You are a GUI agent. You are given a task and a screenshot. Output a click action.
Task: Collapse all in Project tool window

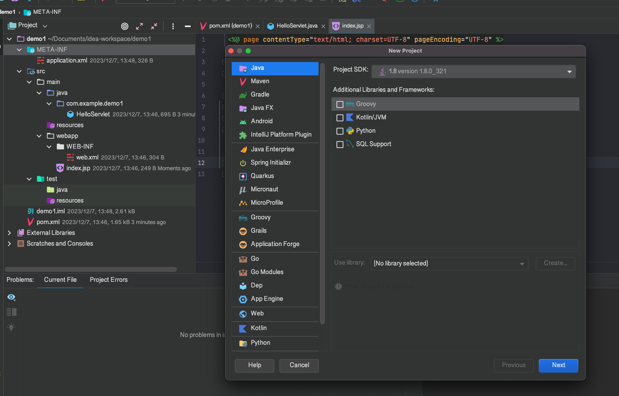tap(154, 26)
